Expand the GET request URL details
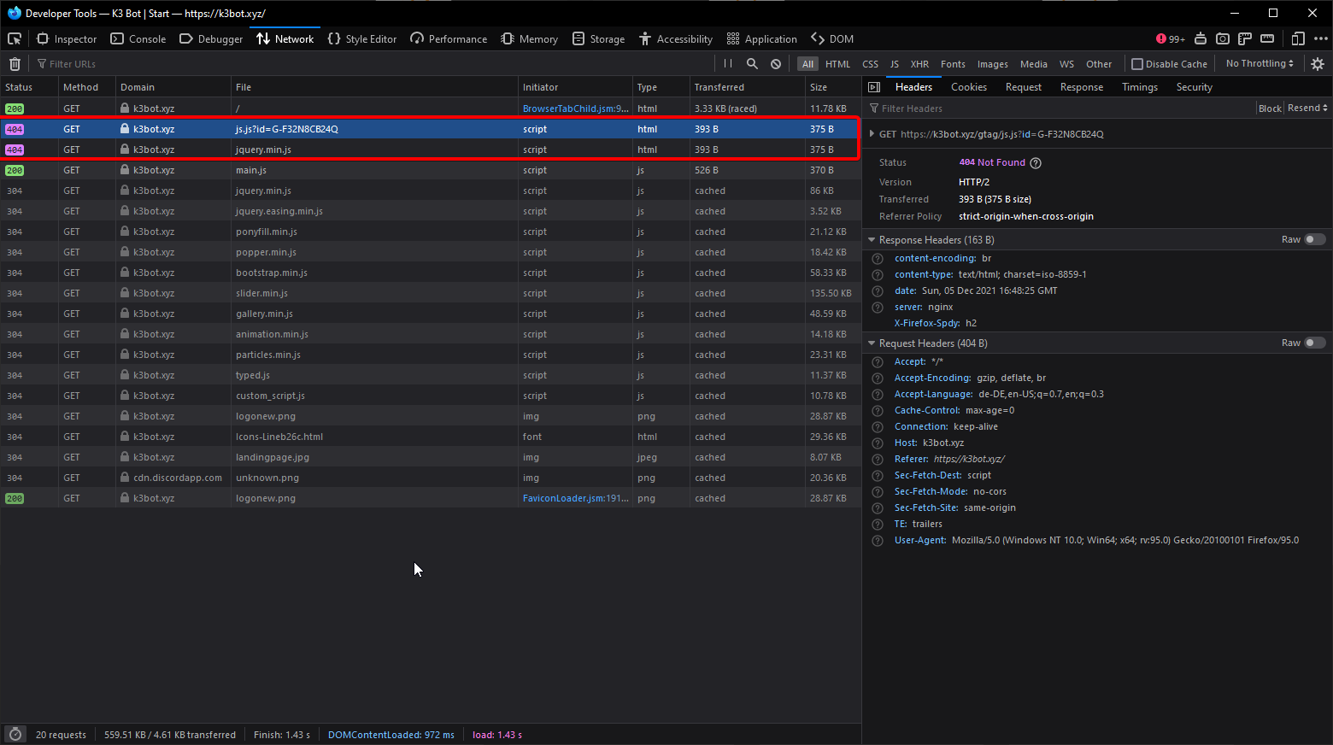This screenshot has height=745, width=1333. (x=872, y=134)
